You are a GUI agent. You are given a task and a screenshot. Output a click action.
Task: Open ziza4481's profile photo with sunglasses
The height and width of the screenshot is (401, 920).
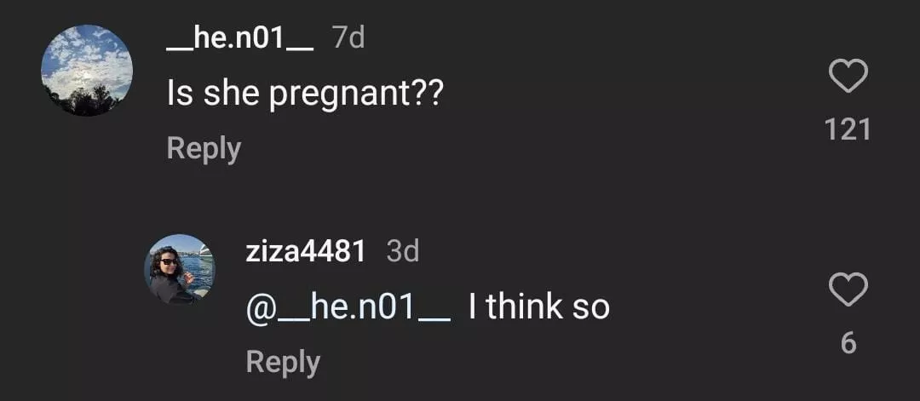pos(180,269)
